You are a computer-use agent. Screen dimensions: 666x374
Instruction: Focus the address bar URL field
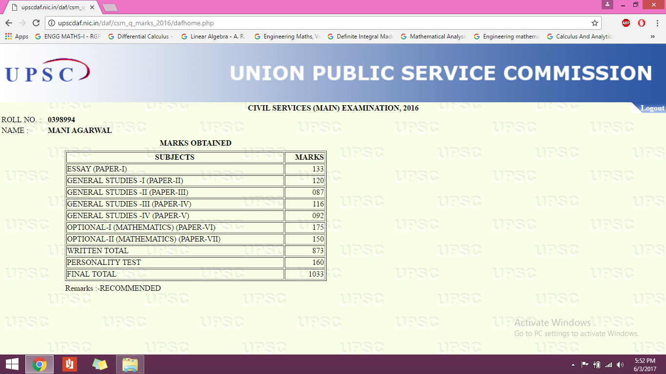coord(322,23)
